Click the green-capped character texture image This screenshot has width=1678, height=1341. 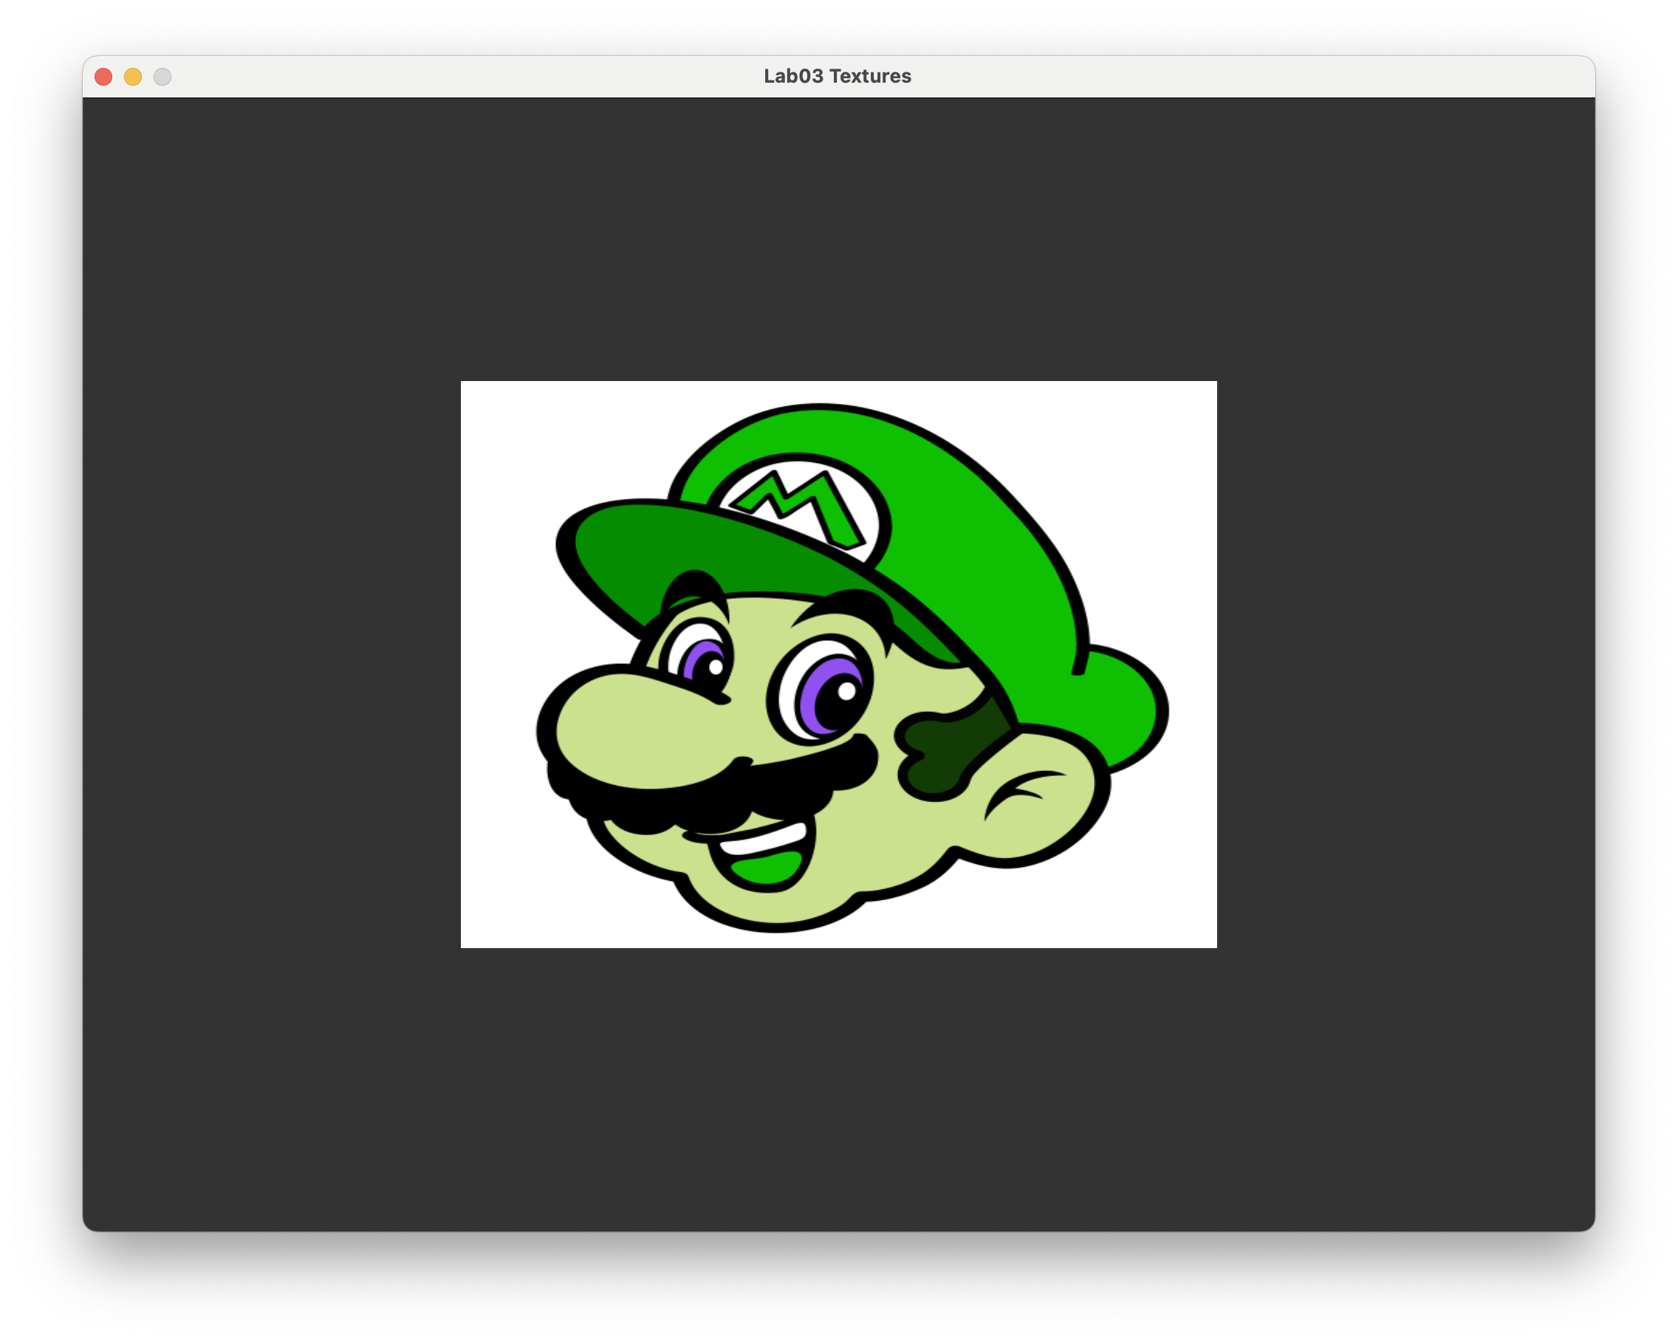838,664
